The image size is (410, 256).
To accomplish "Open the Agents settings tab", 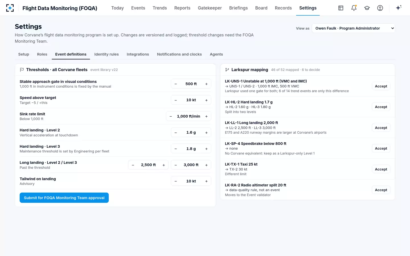I will pyautogui.click(x=216, y=54).
